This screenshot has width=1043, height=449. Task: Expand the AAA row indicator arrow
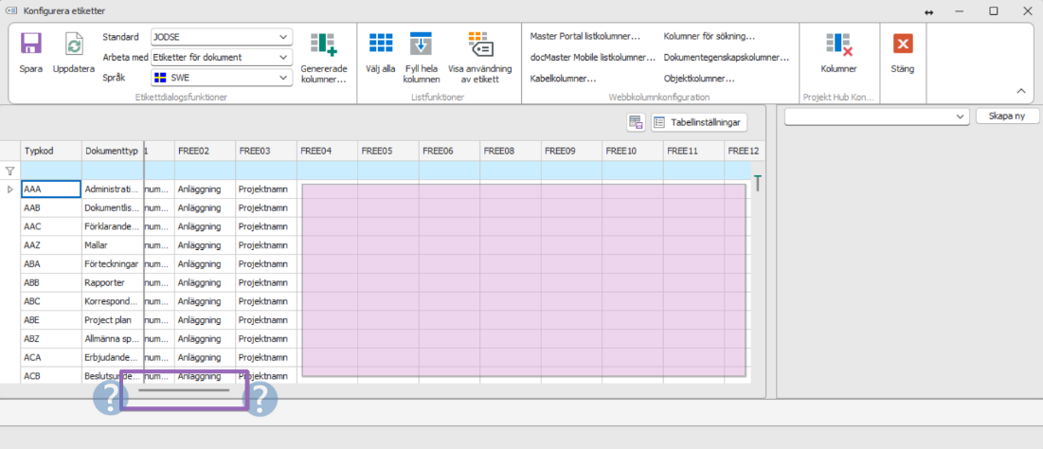pos(10,189)
